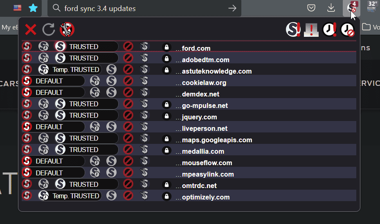Set go-mpulse.net to Custom
Image resolution: width=380 pixels, height=224 pixels.
point(144,104)
